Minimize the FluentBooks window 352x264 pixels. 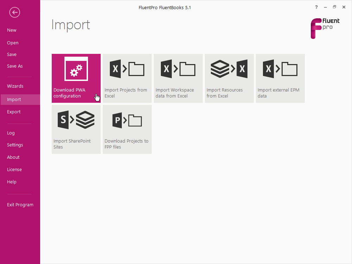[x=325, y=7]
